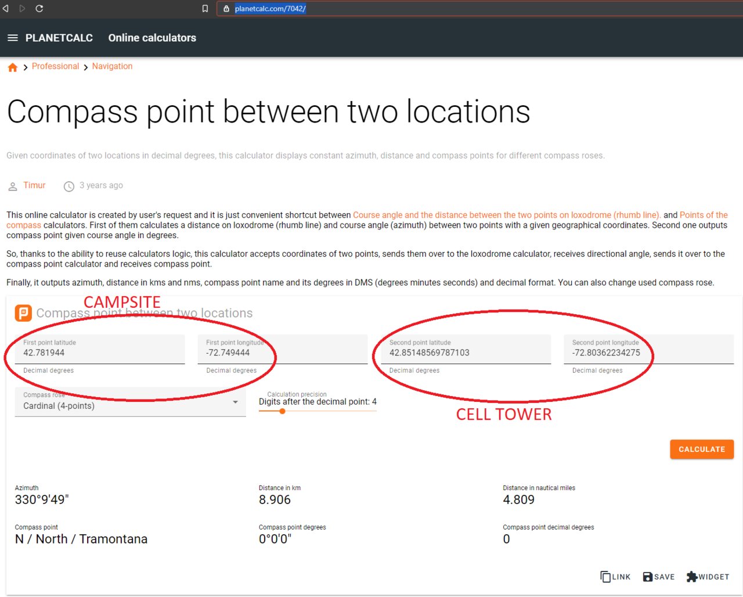Copy calculator link with LINK button
Image resolution: width=743 pixels, height=597 pixels.
coord(615,577)
